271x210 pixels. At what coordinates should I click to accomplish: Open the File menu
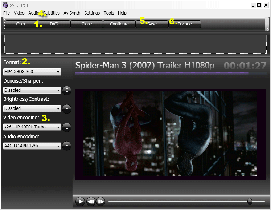coord(7,13)
